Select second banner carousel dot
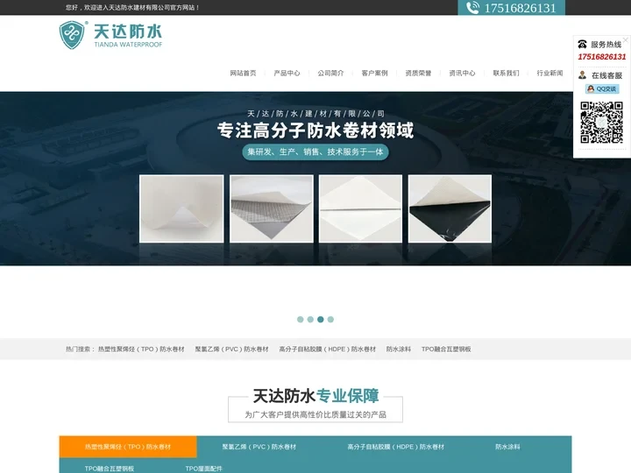The width and height of the screenshot is (631, 473). click(x=310, y=320)
